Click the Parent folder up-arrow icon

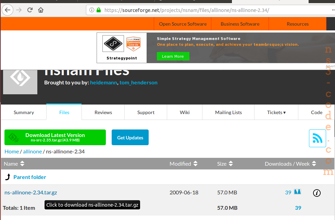pyautogui.click(x=8, y=177)
